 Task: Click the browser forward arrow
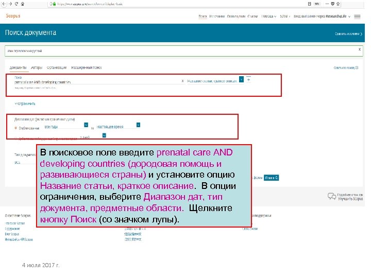[10, 4]
